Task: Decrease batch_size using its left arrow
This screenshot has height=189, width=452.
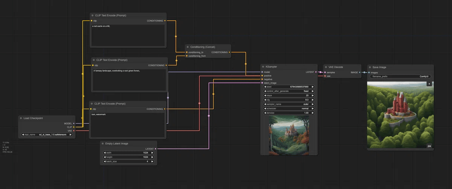Action: click(104, 162)
